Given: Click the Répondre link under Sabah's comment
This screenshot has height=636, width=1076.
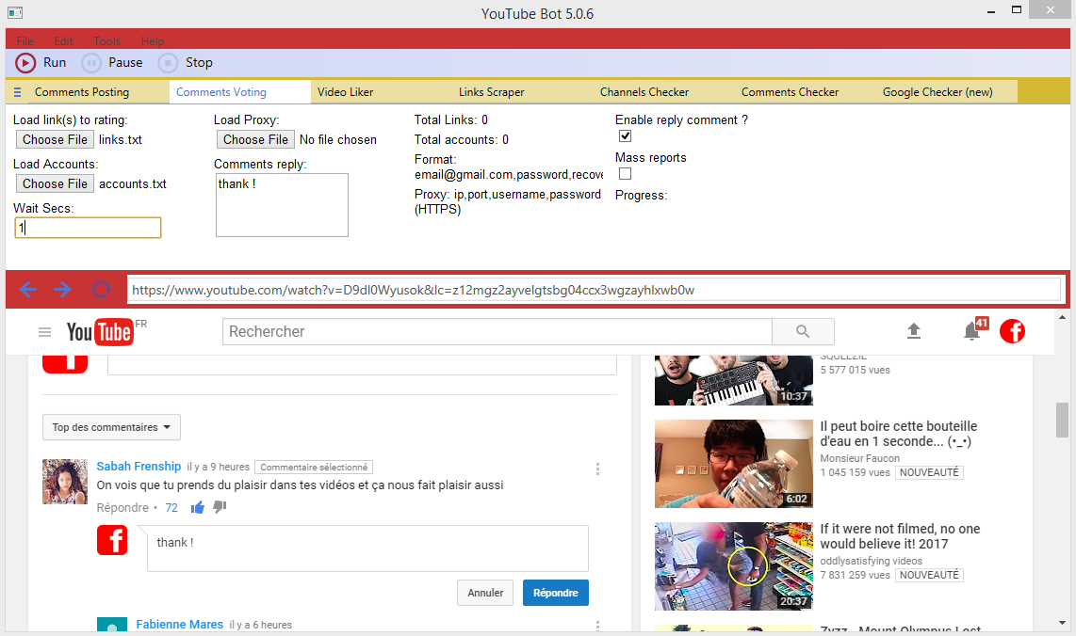Looking at the screenshot, I should click(122, 507).
